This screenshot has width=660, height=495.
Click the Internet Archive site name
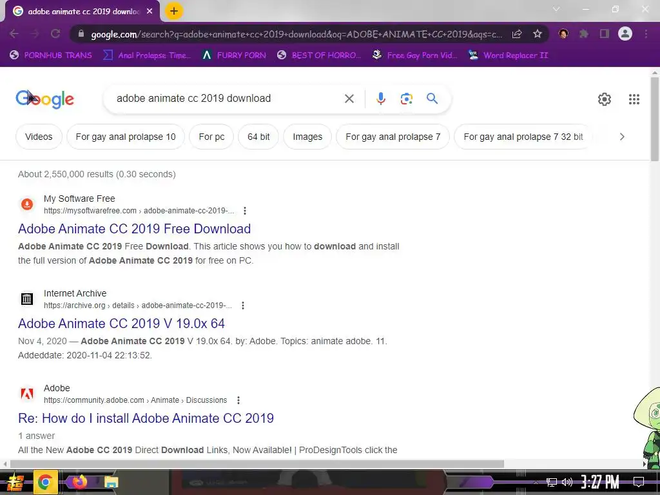coord(75,293)
